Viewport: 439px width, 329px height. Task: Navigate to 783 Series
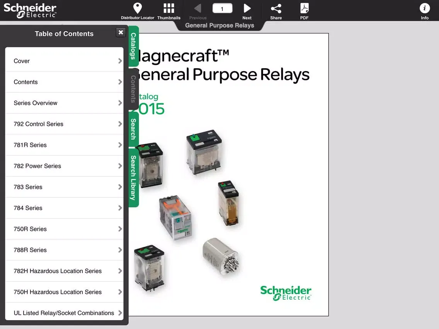64,187
